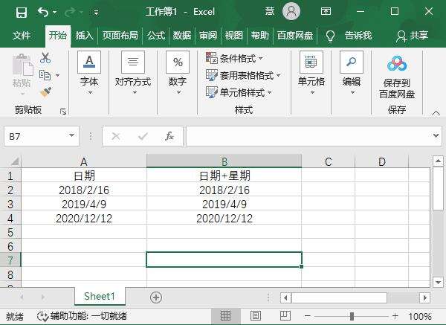Switch to Normal view icon
Viewport: 446px width, 325px height.
[225, 315]
